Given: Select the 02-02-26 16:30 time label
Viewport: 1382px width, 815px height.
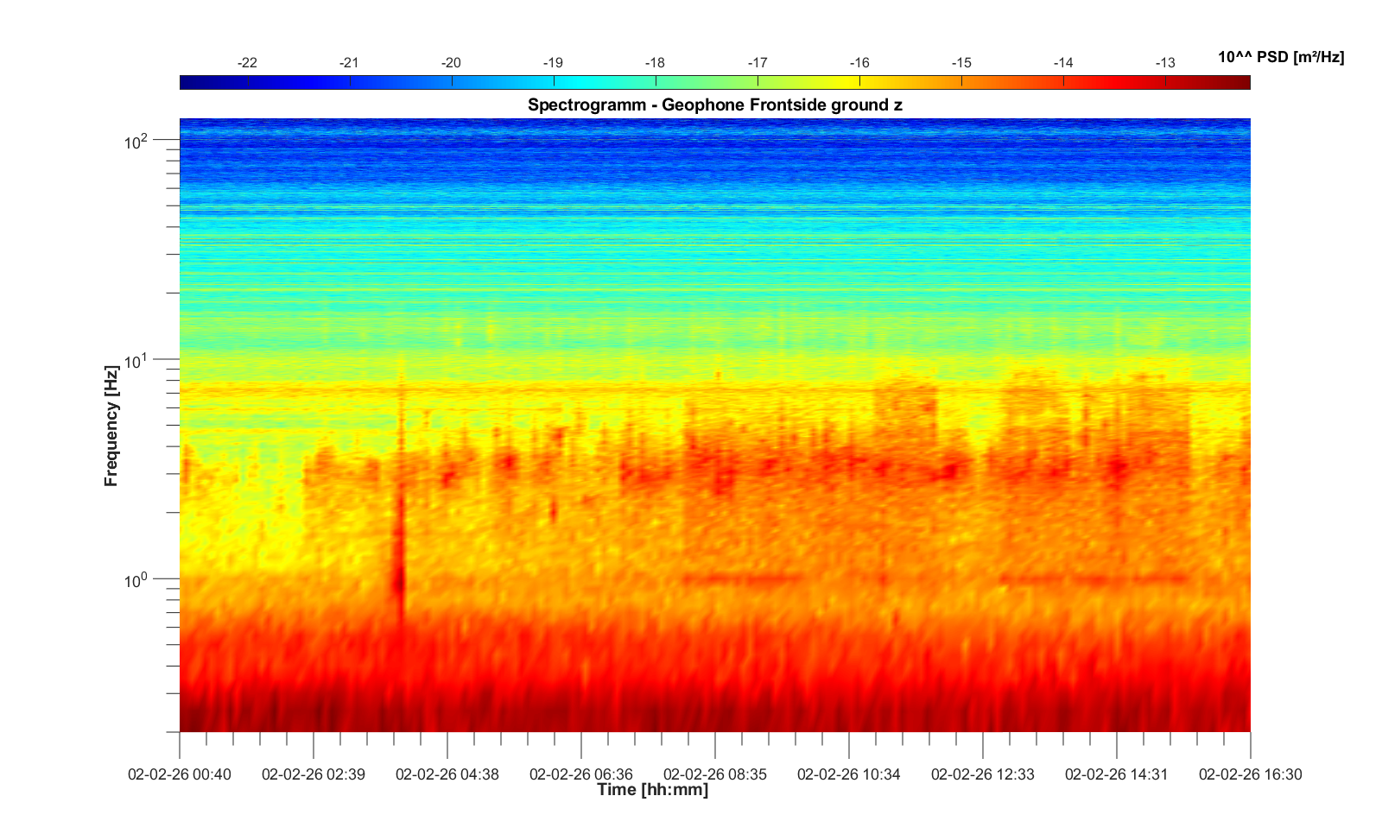Looking at the screenshot, I should pos(1250,774).
